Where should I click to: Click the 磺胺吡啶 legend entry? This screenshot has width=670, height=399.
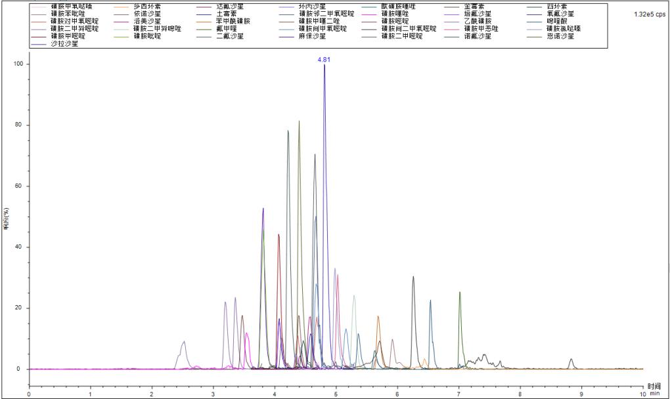point(146,36)
